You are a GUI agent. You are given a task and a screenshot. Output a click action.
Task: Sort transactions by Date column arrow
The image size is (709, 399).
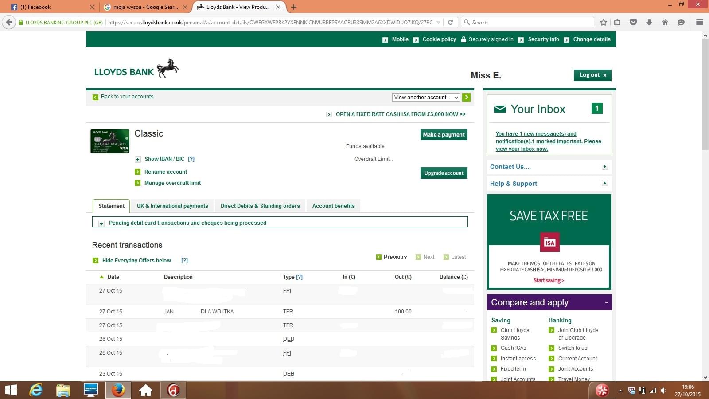pos(101,277)
